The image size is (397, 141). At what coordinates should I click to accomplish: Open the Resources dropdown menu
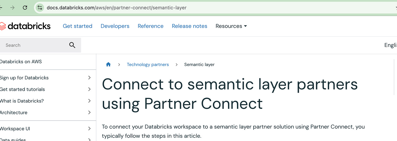pos(231,26)
